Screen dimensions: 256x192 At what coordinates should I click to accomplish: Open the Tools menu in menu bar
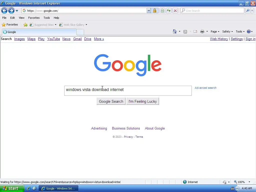pos(47,18)
